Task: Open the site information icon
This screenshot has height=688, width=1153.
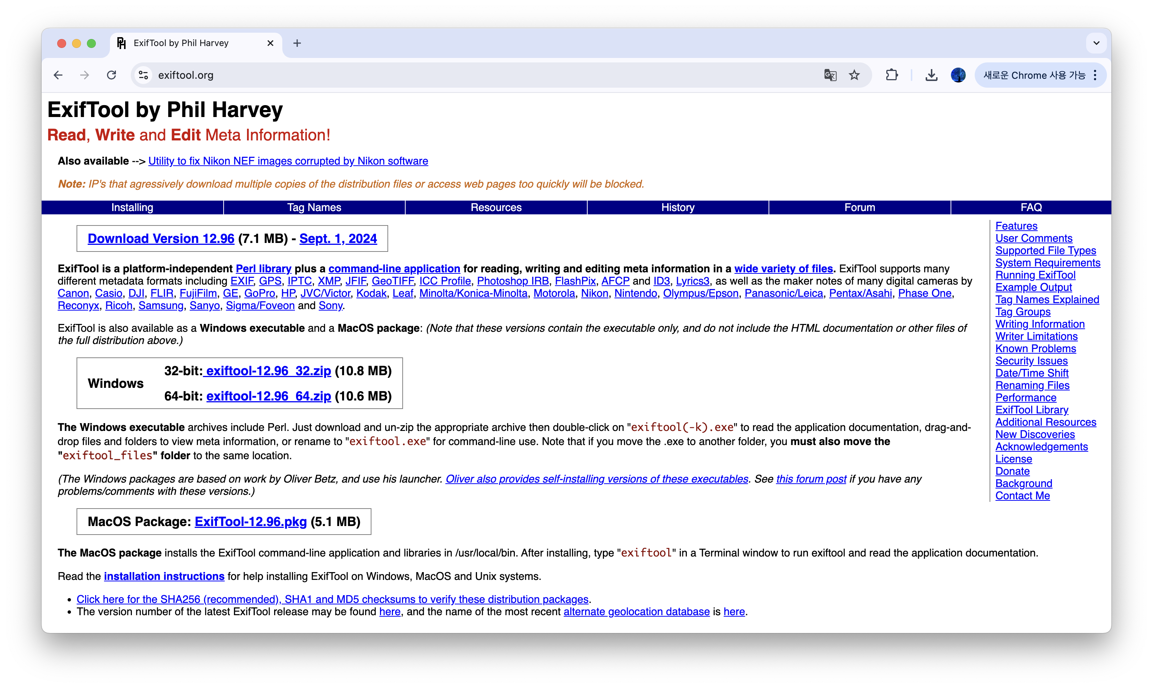Action: [144, 75]
